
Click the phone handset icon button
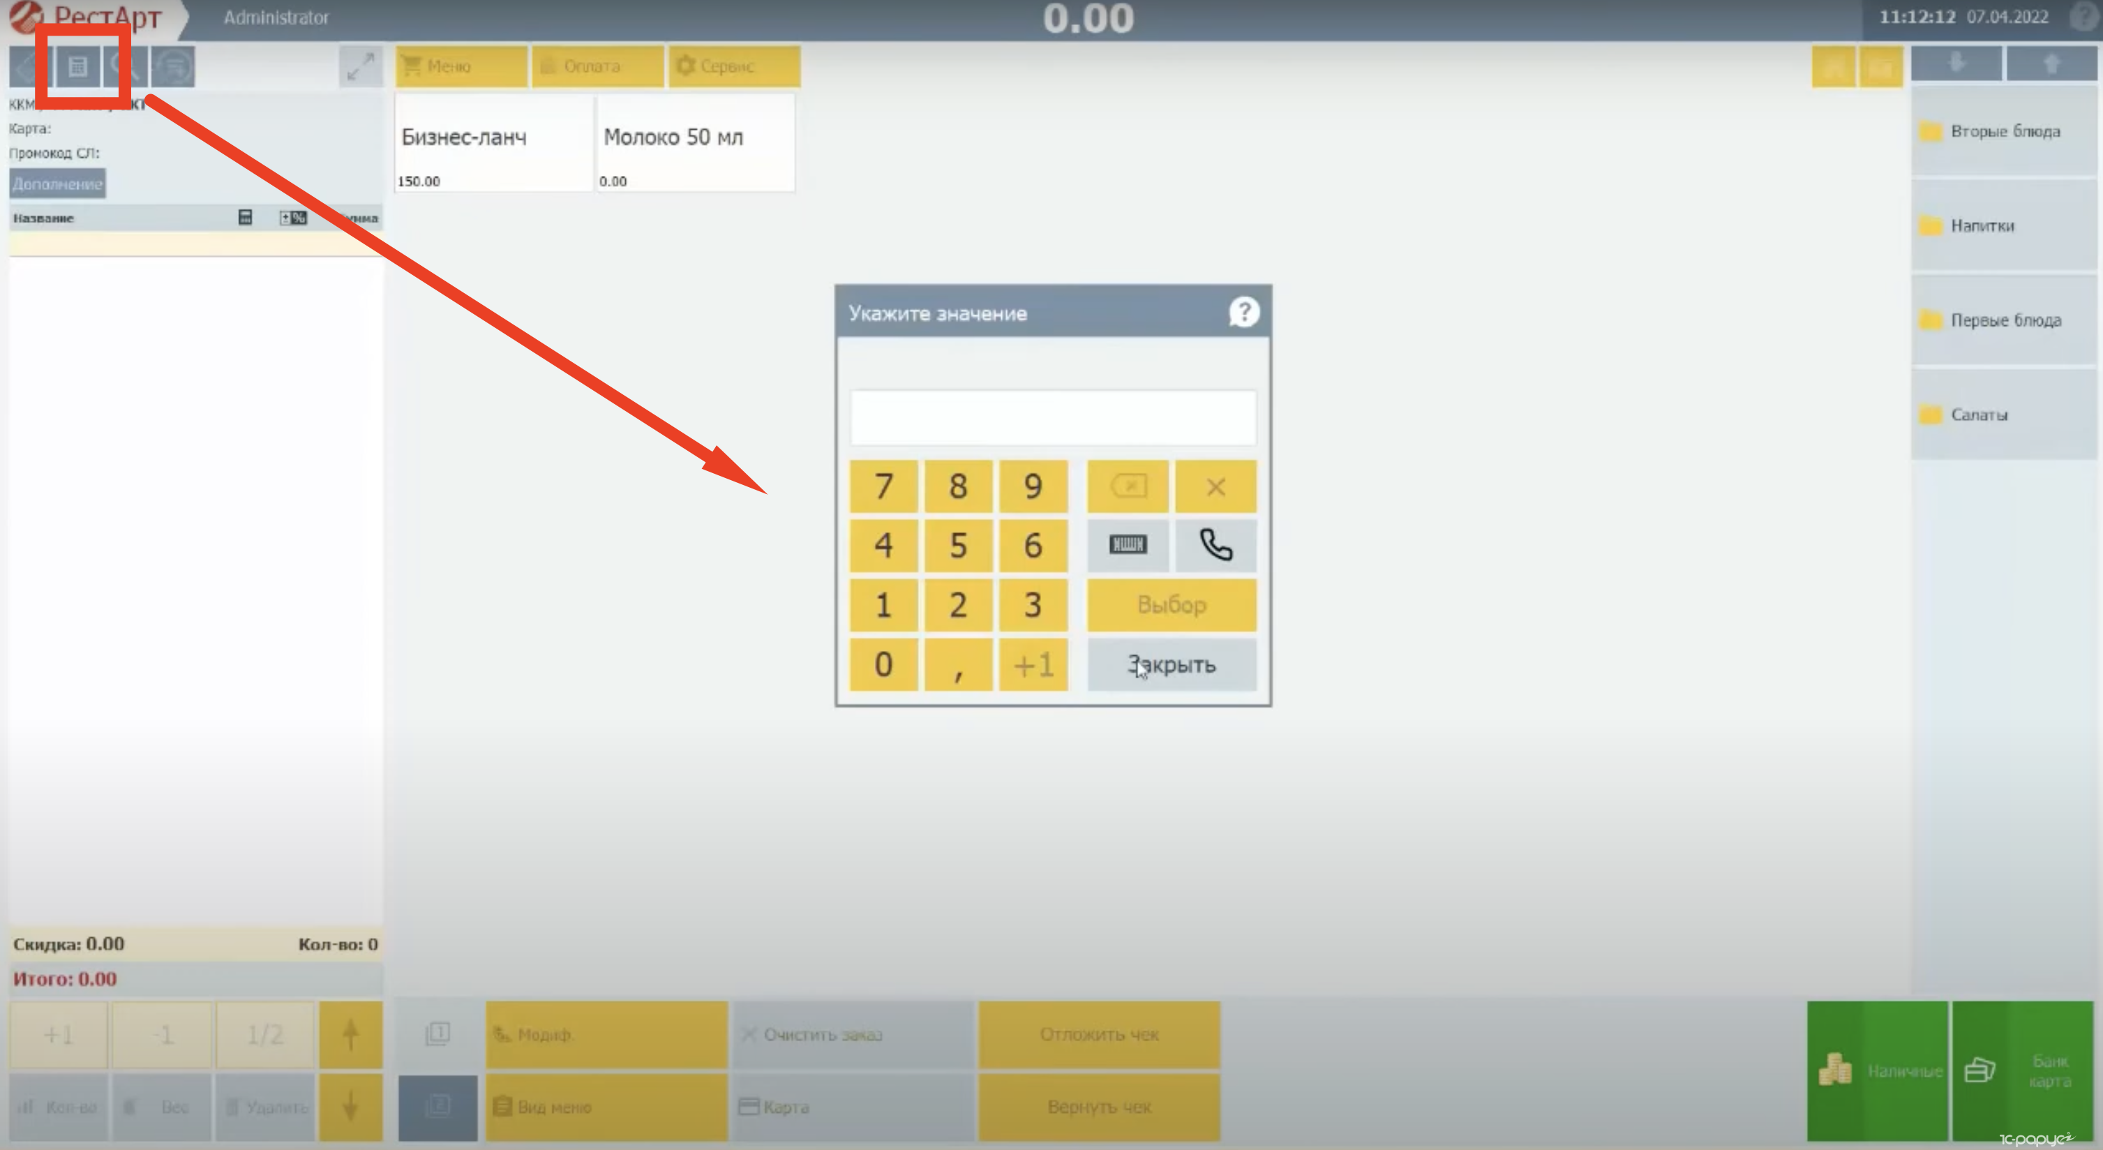(1215, 545)
